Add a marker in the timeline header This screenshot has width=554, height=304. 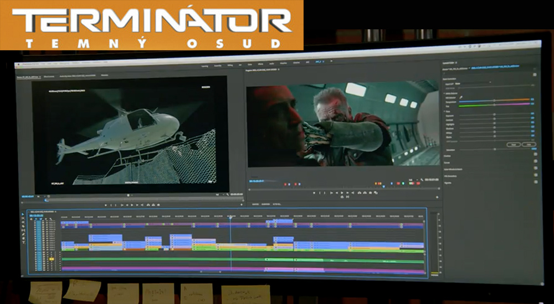[x=46, y=219]
